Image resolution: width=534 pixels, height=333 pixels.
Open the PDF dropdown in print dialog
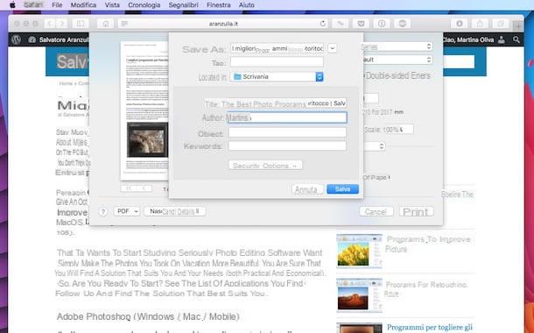[127, 211]
